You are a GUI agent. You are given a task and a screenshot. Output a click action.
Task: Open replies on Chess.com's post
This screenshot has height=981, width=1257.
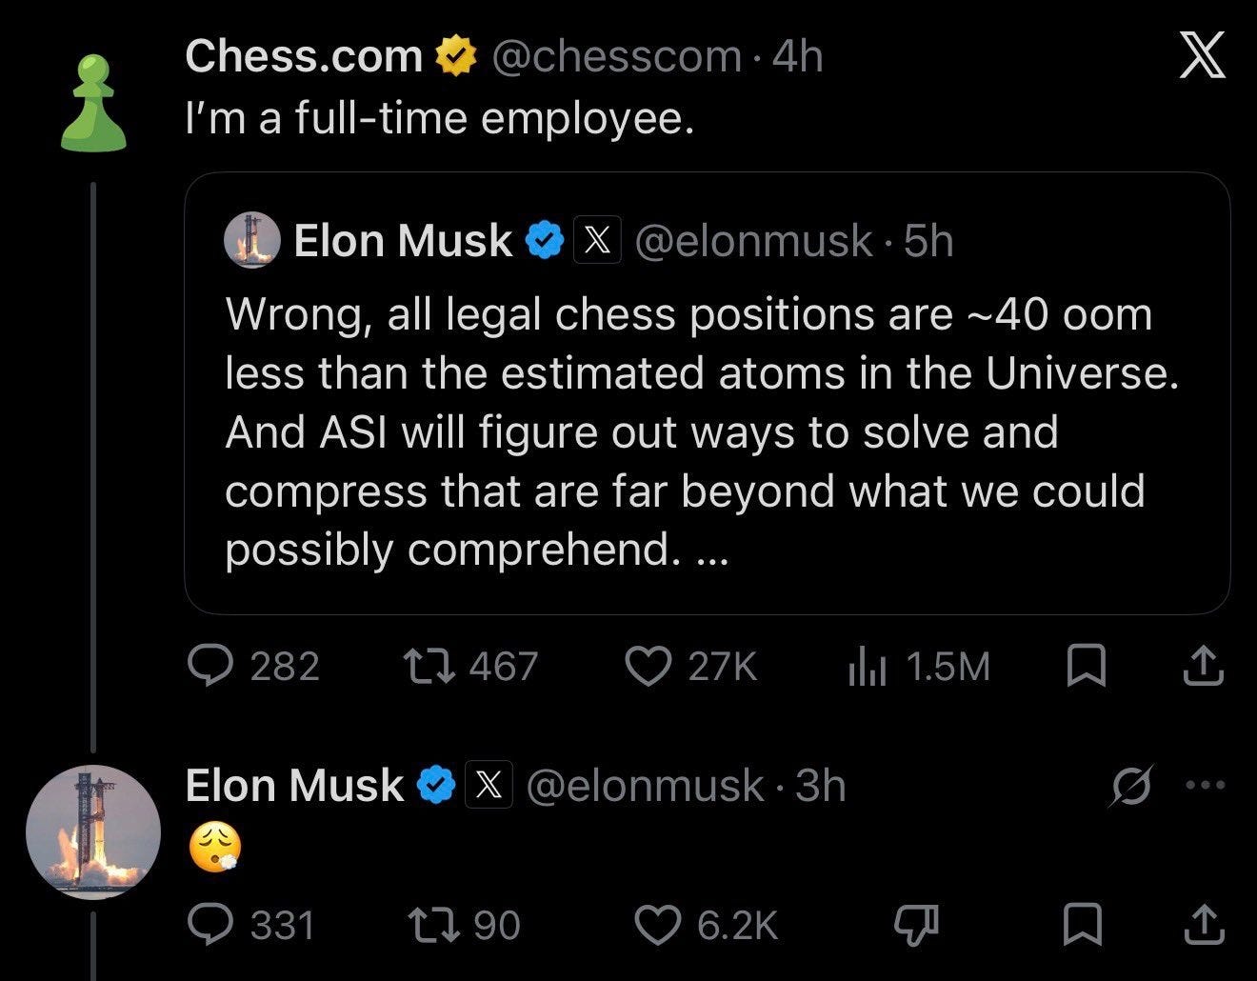point(252,666)
